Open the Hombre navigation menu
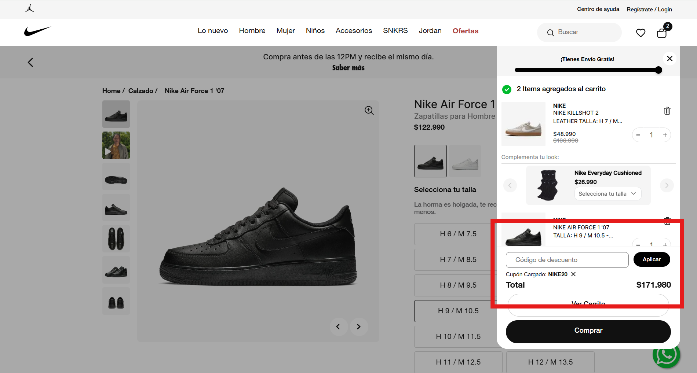 point(252,31)
